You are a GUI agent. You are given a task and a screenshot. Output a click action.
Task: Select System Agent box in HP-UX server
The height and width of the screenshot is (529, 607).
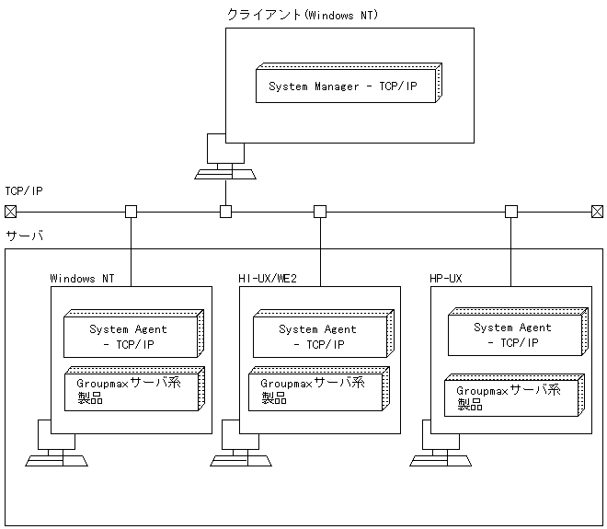click(519, 332)
